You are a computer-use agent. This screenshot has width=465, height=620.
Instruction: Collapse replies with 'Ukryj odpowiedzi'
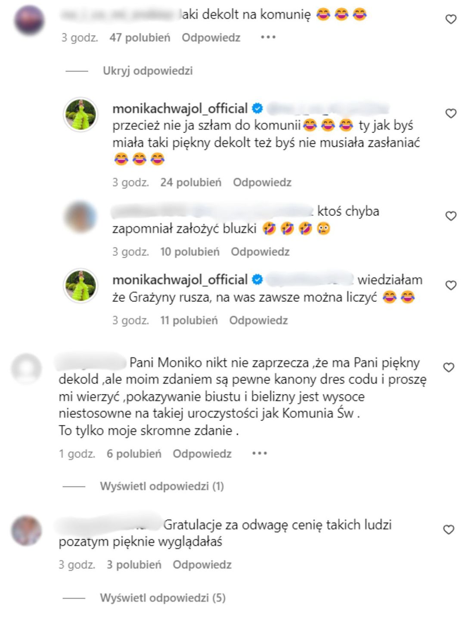[x=148, y=71]
